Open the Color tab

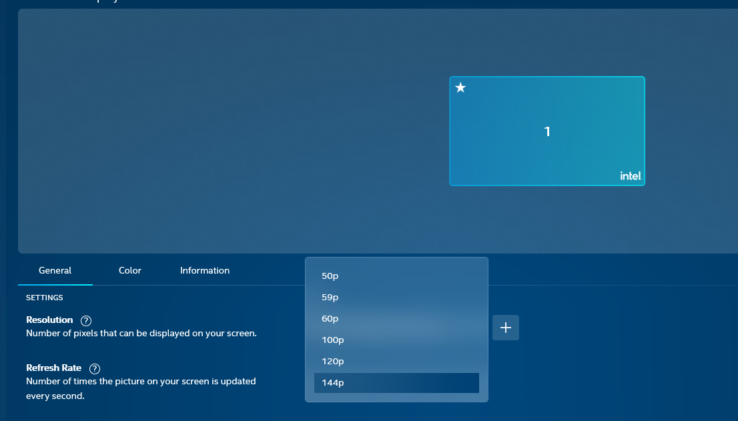(x=130, y=270)
